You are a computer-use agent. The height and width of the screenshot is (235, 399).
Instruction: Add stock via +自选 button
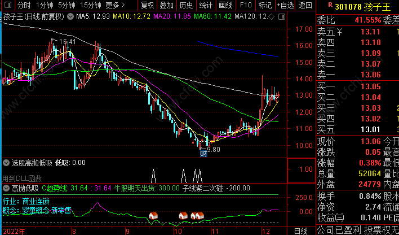285,5
